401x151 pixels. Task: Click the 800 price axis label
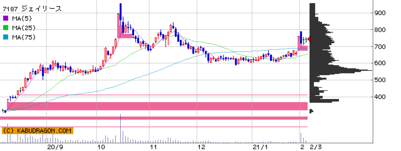point(381,30)
